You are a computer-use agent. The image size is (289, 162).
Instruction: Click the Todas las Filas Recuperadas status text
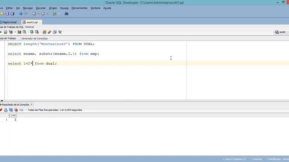click(x=55, y=110)
